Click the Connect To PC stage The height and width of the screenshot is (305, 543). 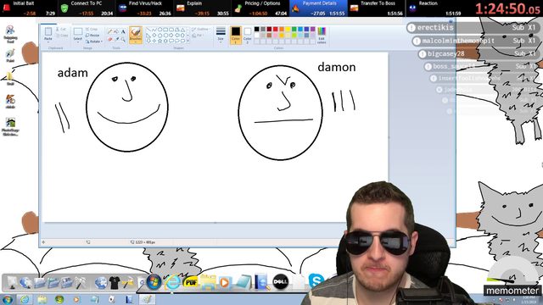click(x=87, y=8)
